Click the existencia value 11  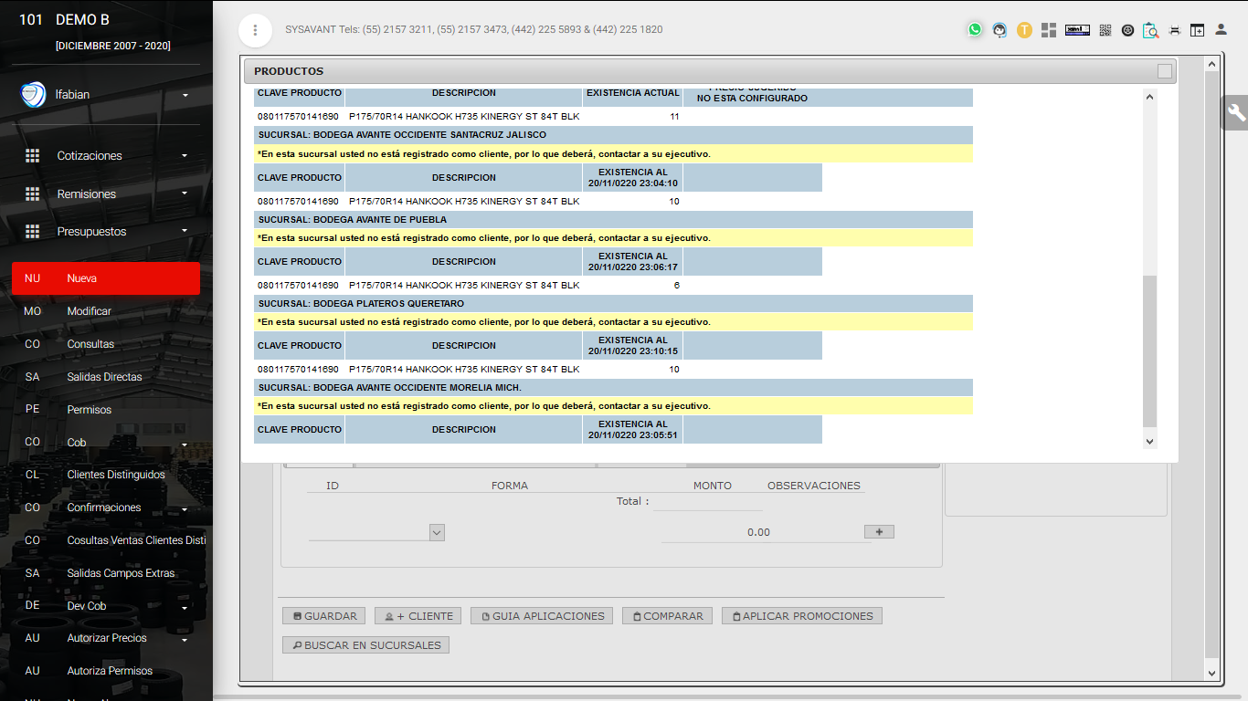click(x=674, y=117)
